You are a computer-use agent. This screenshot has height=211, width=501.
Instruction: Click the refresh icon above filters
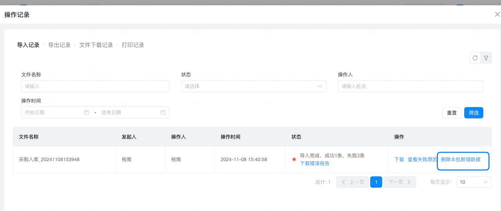pyautogui.click(x=475, y=58)
